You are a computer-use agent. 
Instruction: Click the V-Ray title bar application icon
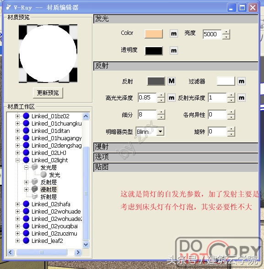8,7
